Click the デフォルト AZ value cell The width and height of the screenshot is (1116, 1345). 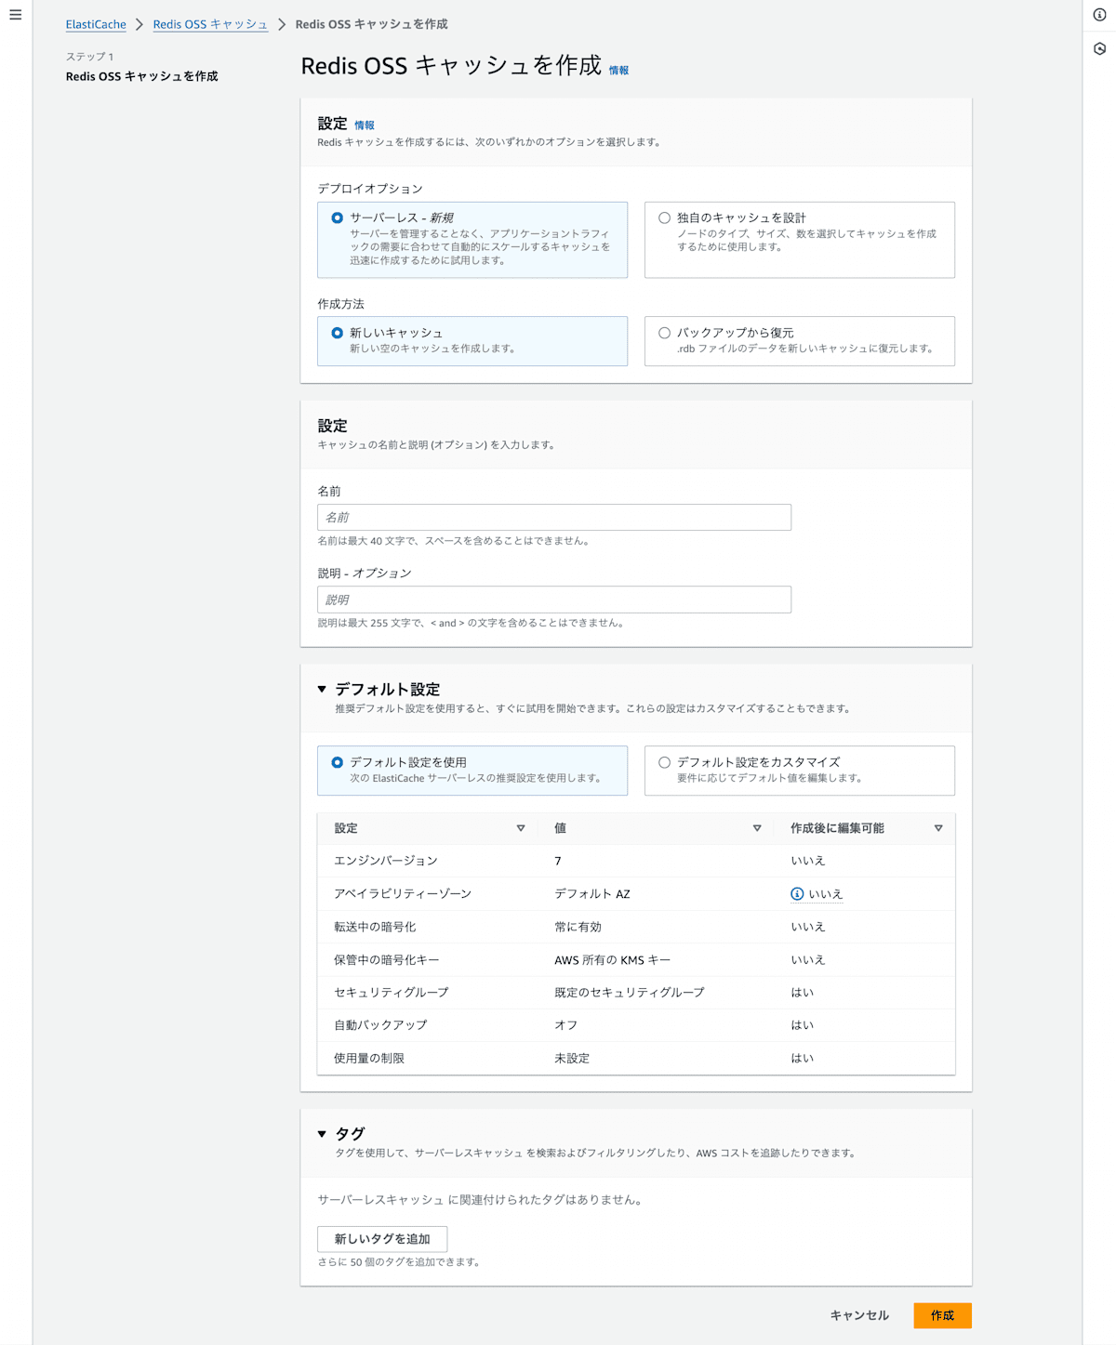click(x=592, y=894)
